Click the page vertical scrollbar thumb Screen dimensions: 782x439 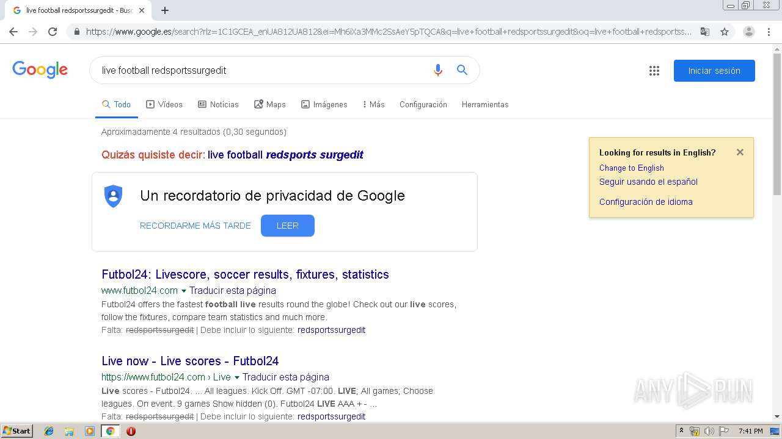coord(777,124)
